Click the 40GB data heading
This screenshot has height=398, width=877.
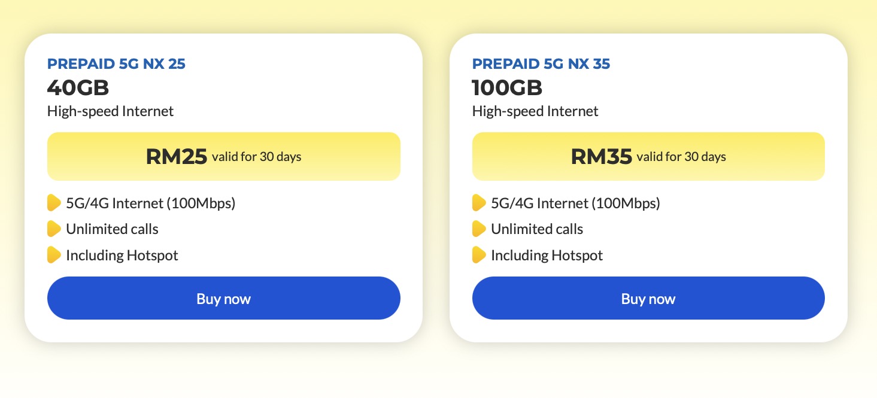(78, 88)
